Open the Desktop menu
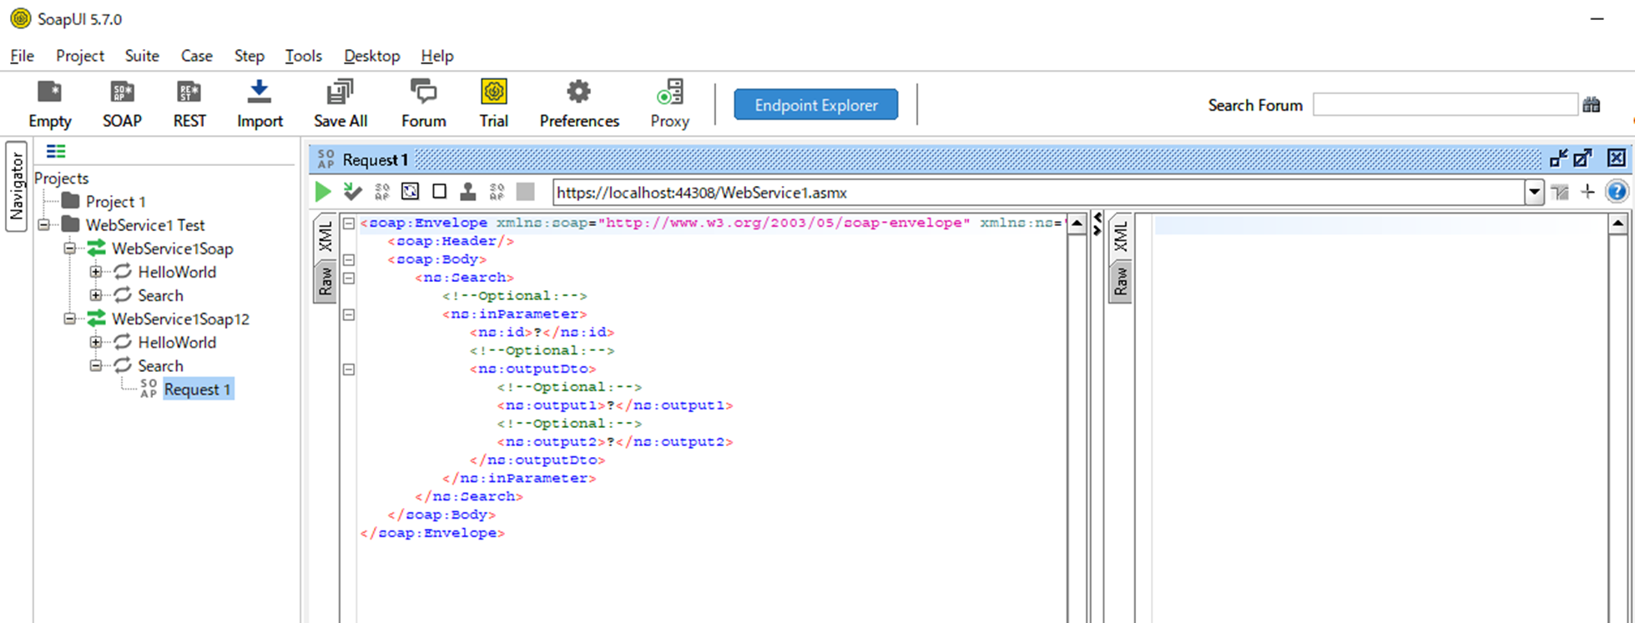Image resolution: width=1635 pixels, height=623 pixels. click(x=371, y=56)
